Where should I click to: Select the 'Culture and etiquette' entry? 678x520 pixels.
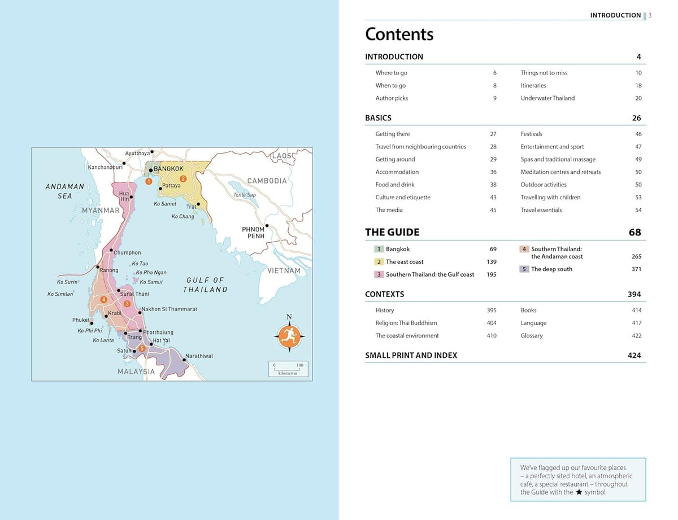pos(403,198)
